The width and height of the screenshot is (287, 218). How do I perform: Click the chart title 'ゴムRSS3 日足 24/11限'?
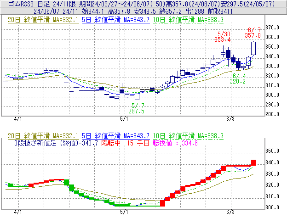(42, 4)
